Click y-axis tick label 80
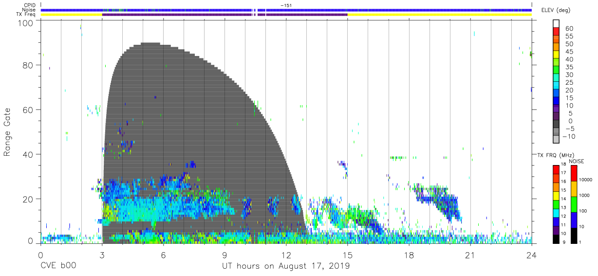 pyautogui.click(x=28, y=65)
